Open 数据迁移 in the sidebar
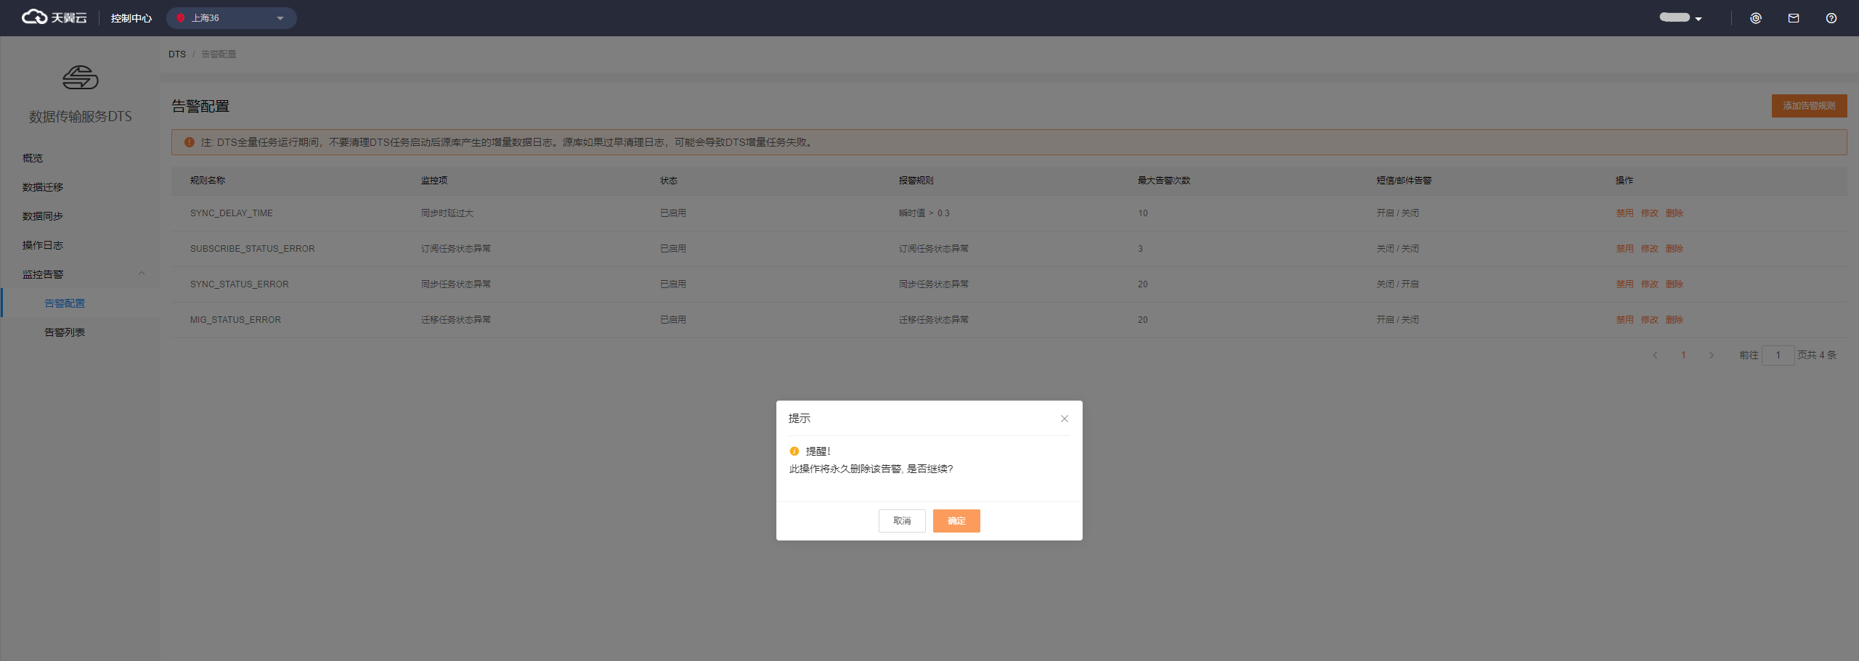The height and width of the screenshot is (661, 1859). (x=43, y=187)
